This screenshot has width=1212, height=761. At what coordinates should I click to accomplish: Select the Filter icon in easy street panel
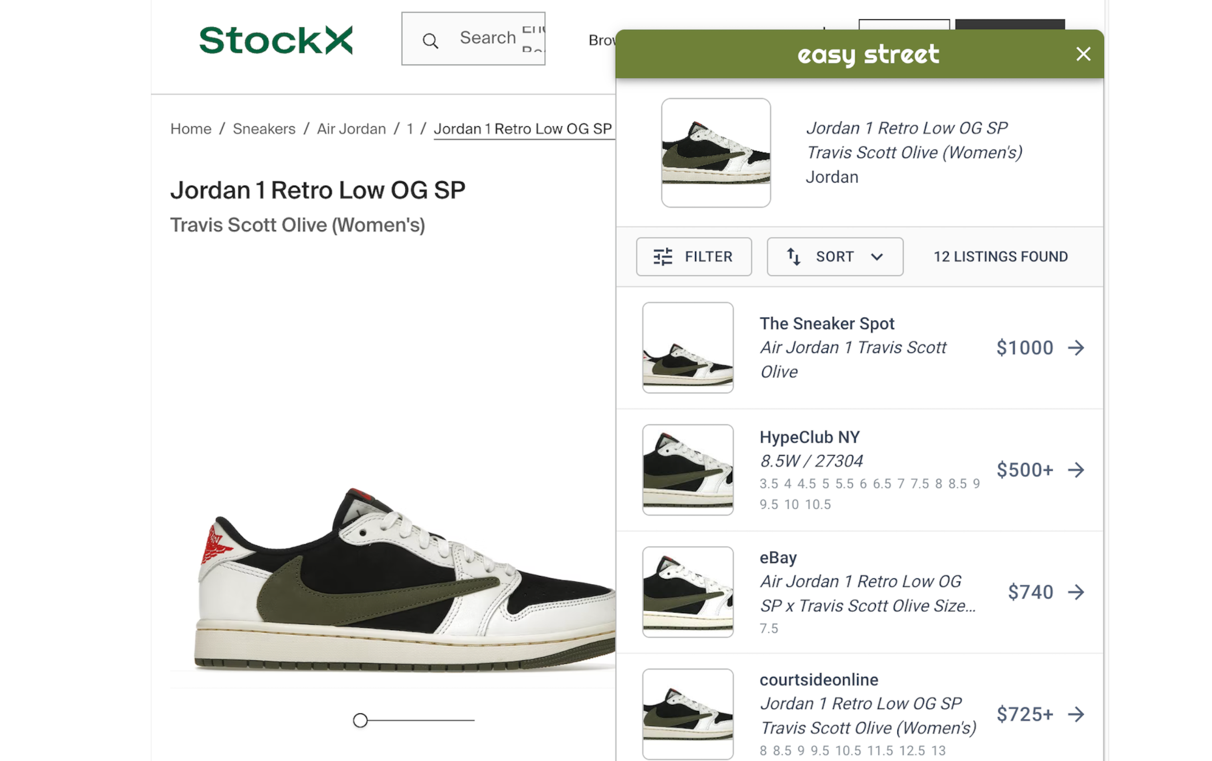[663, 256]
